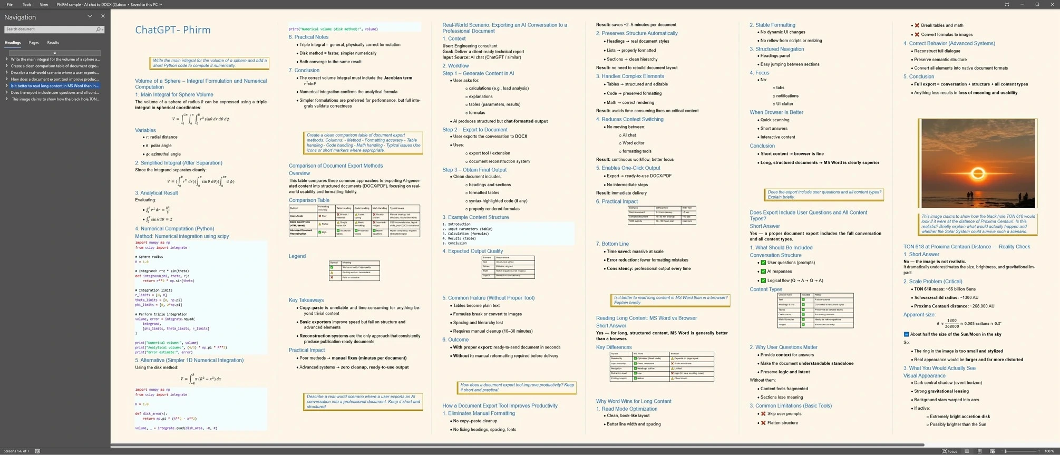Click '4. Numerical Computation (Python)' heading
Viewport: 1060px width, 455px height.
point(174,229)
